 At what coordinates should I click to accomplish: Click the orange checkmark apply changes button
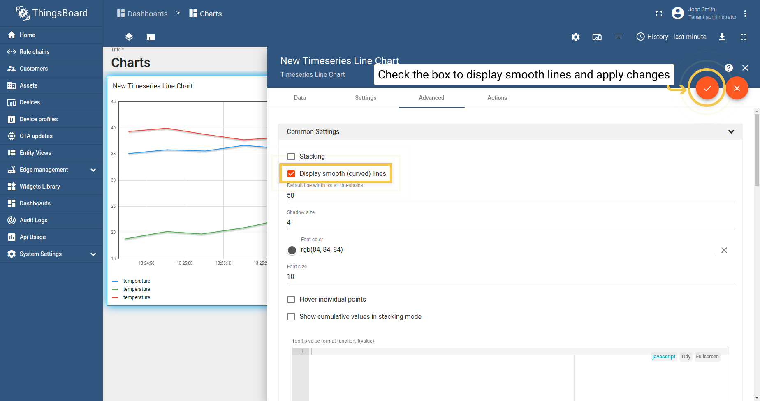(707, 88)
